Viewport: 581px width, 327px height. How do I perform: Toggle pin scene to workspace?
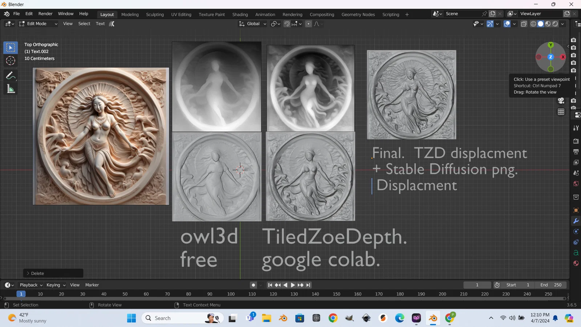pyautogui.click(x=484, y=14)
